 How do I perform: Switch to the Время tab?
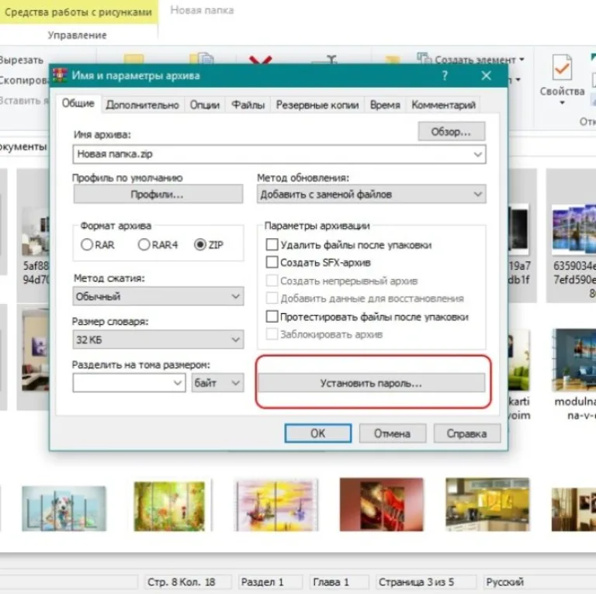tap(385, 105)
